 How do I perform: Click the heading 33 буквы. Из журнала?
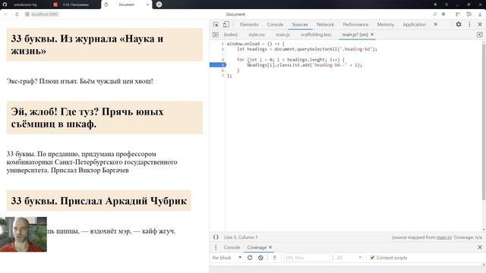click(x=105, y=45)
